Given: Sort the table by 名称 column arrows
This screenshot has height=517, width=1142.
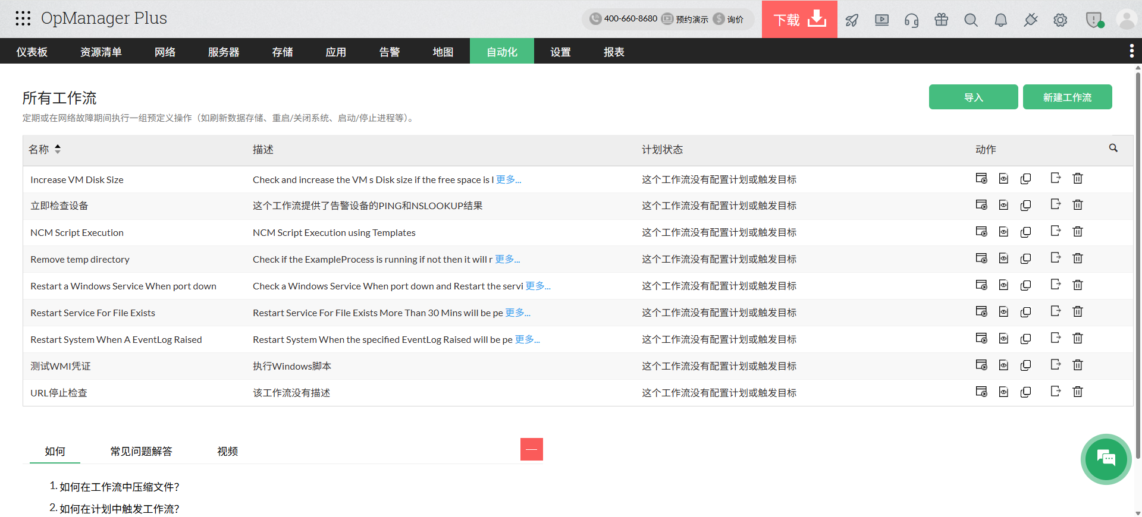Looking at the screenshot, I should point(58,149).
